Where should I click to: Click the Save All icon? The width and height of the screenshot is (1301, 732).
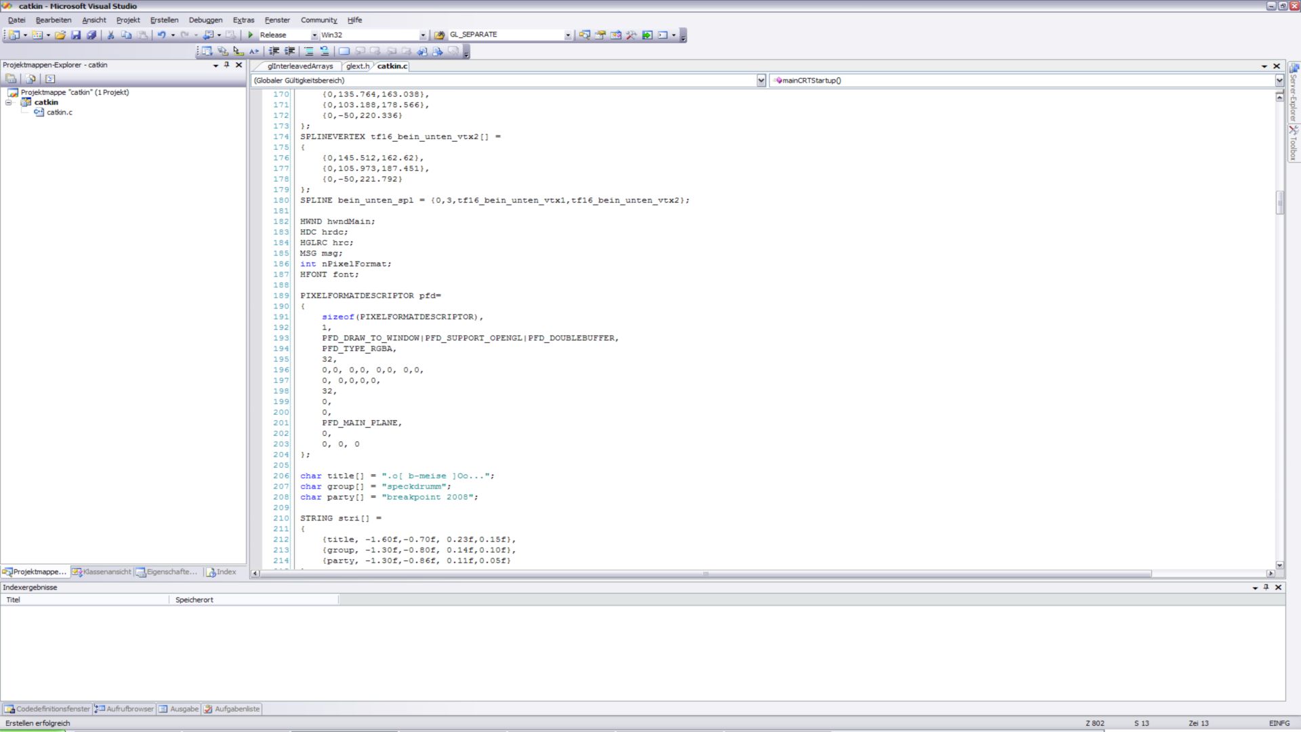[91, 35]
